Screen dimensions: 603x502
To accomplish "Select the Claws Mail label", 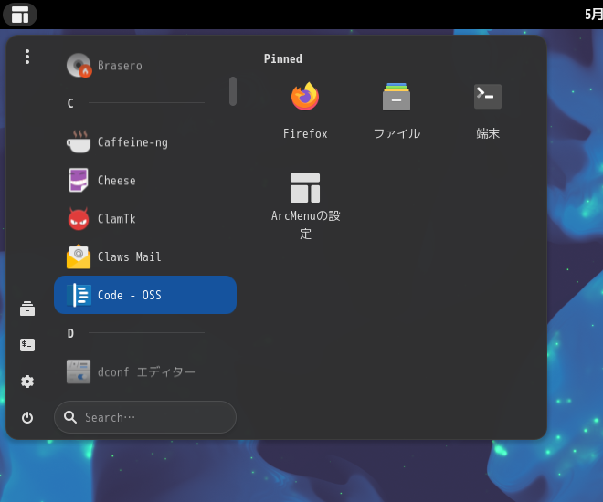I will pos(129,256).
